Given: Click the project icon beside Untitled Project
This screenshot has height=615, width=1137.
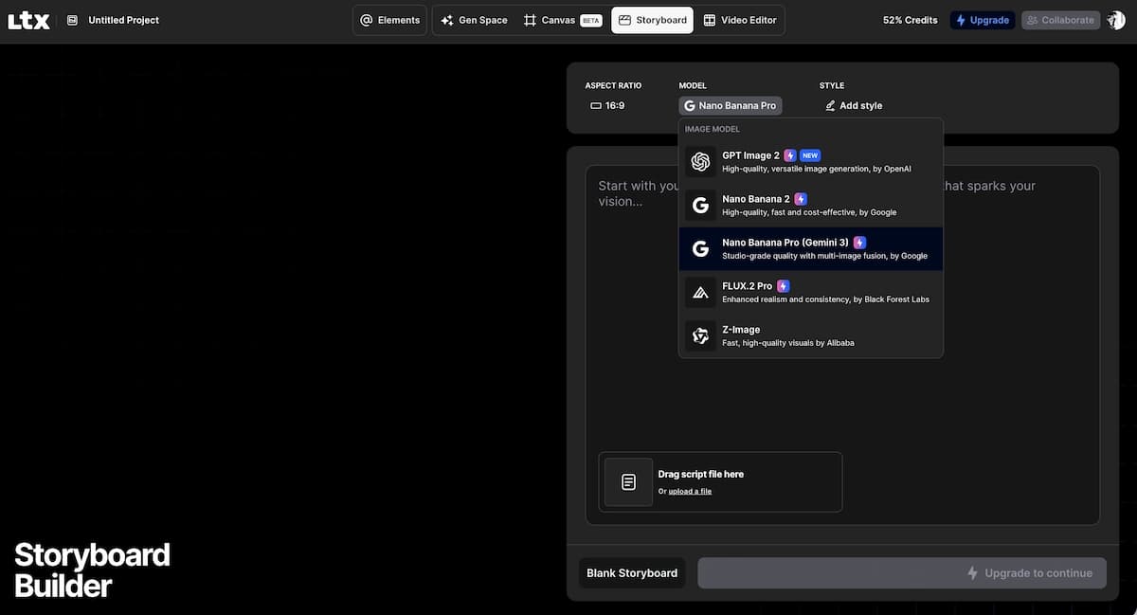Looking at the screenshot, I should click(x=72, y=20).
